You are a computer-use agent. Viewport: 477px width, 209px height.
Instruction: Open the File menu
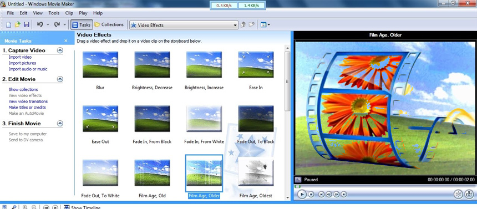[x=11, y=13]
